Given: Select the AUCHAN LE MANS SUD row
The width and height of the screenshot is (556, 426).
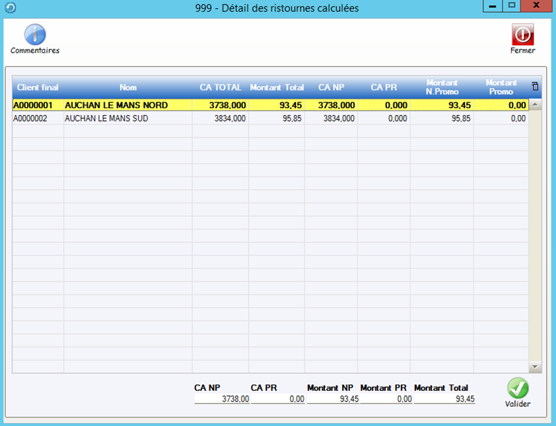Looking at the screenshot, I should click(x=106, y=118).
